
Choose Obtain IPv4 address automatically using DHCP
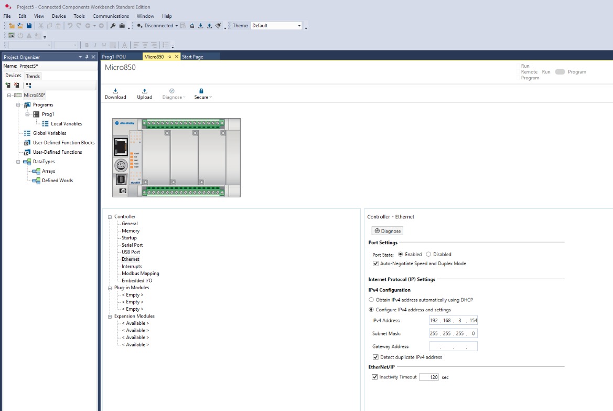[x=372, y=300]
